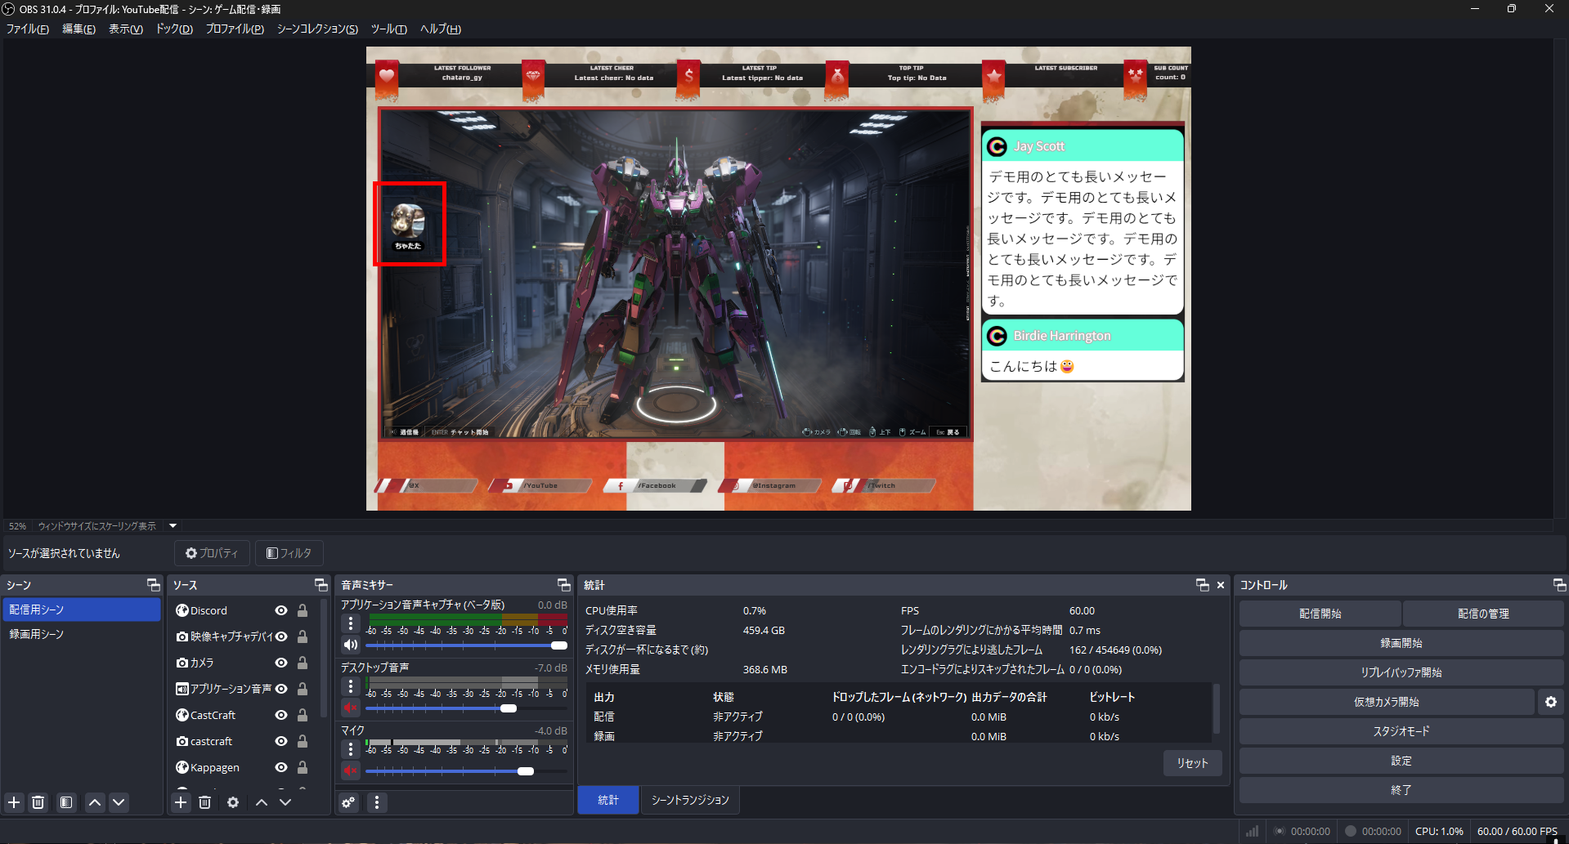This screenshot has height=844, width=1569.
Task: Open 設定 from the controls panel
Action: [x=1401, y=761]
